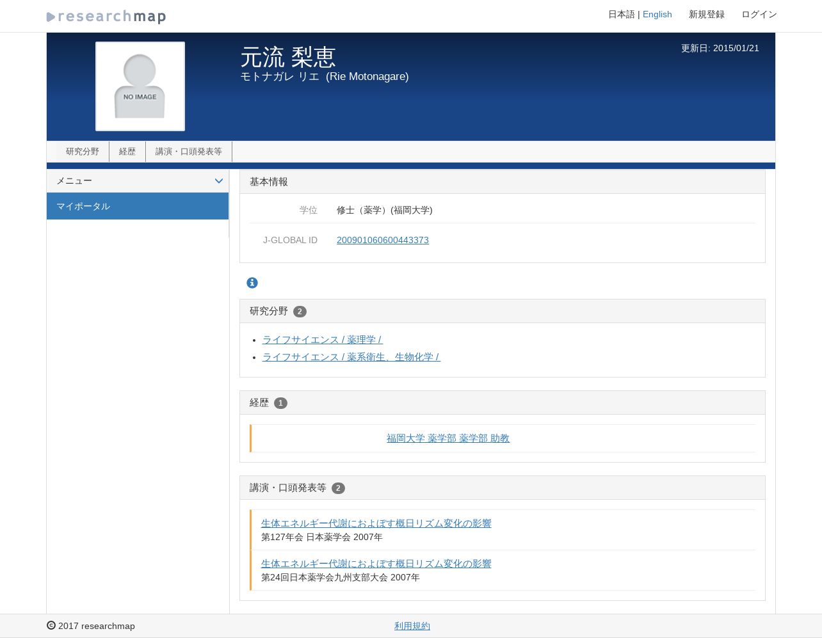822x638 pixels.
Task: Click the 講演・口頭発表等 count badge 2
Action: (338, 488)
